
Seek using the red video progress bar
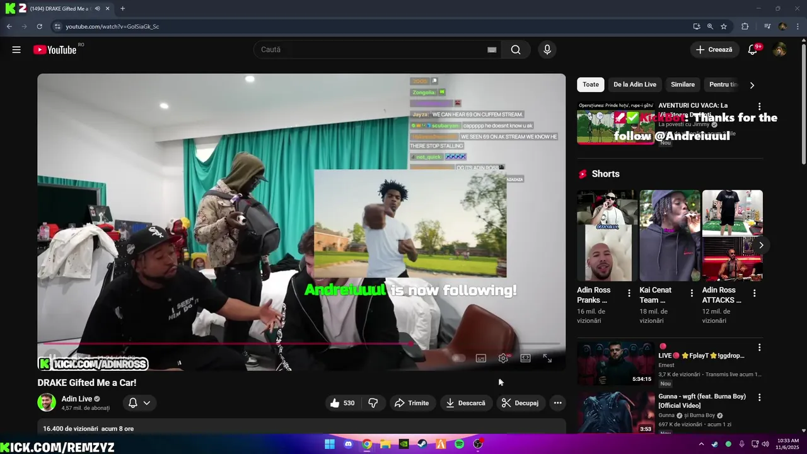[x=301, y=344]
